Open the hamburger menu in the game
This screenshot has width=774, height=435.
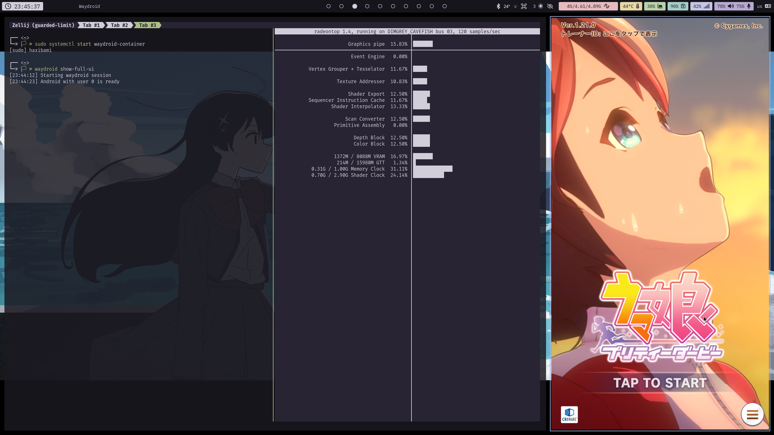[752, 414]
